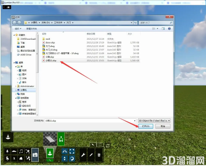This screenshot has height=166, width=206.
Task: Select the Indoor chair category icon
Action: pos(8,158)
